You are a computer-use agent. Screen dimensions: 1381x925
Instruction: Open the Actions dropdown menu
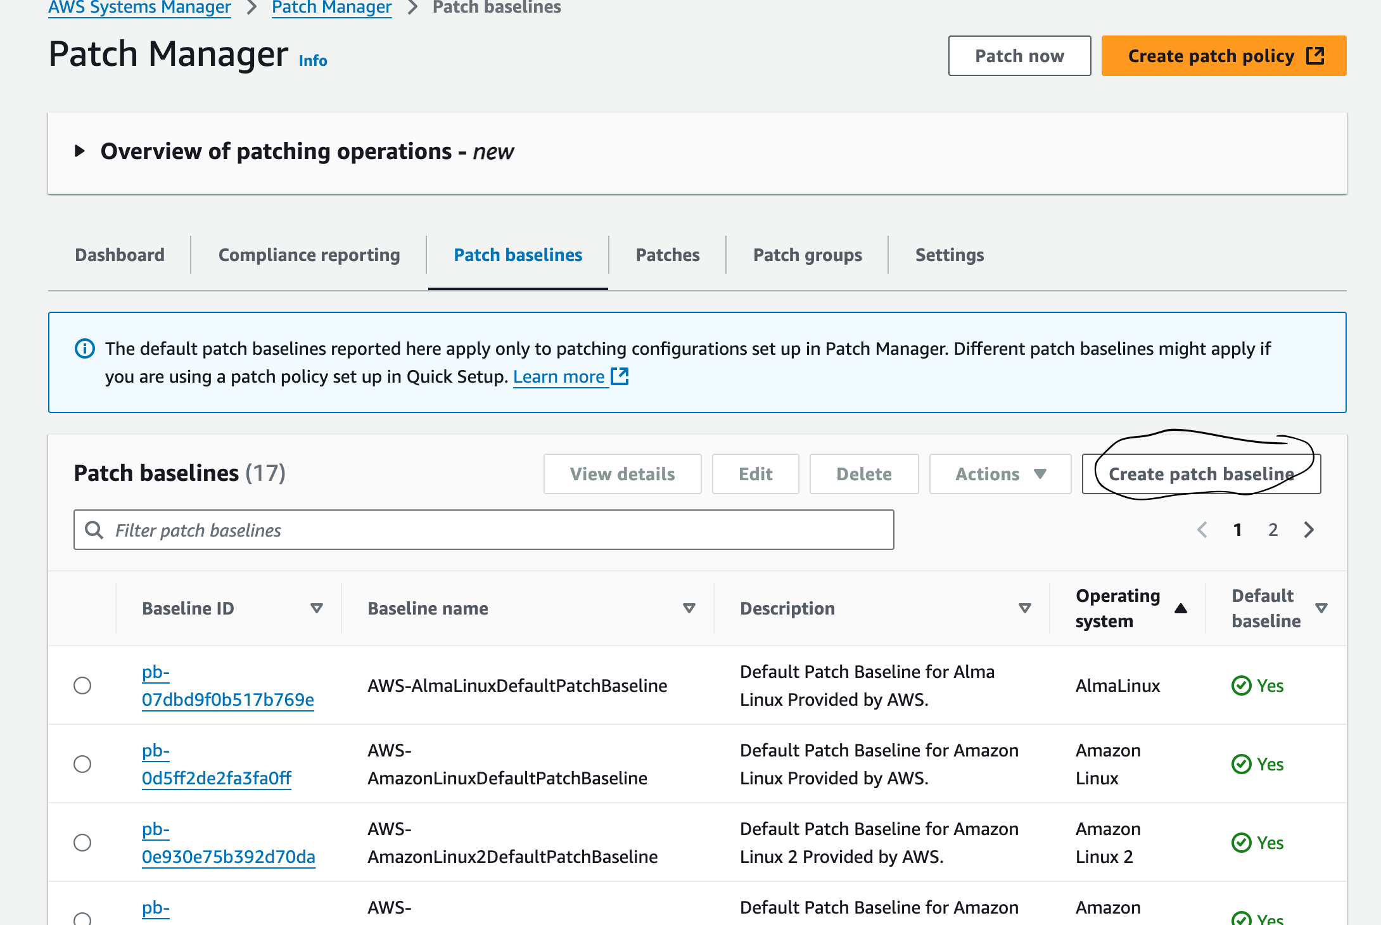pyautogui.click(x=1000, y=473)
